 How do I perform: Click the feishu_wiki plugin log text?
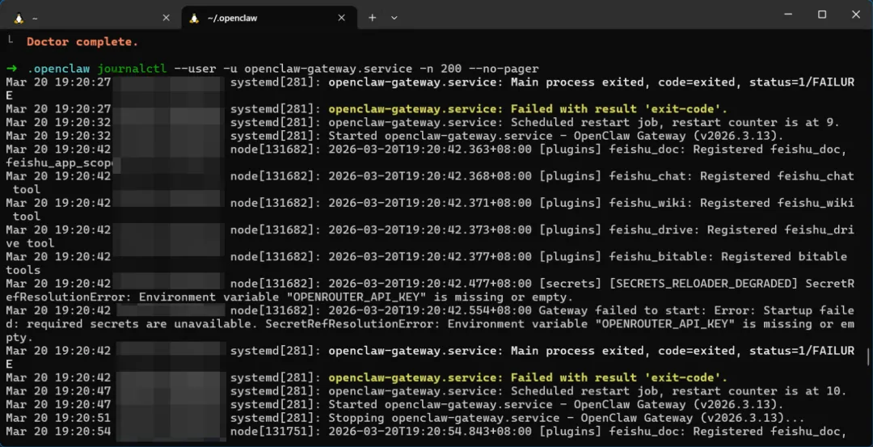point(732,203)
